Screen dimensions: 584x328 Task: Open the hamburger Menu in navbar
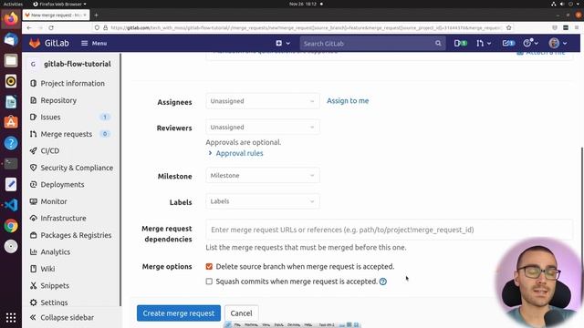coord(94,43)
